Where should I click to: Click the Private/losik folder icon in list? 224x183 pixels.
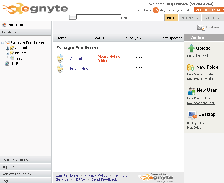[x=60, y=69]
